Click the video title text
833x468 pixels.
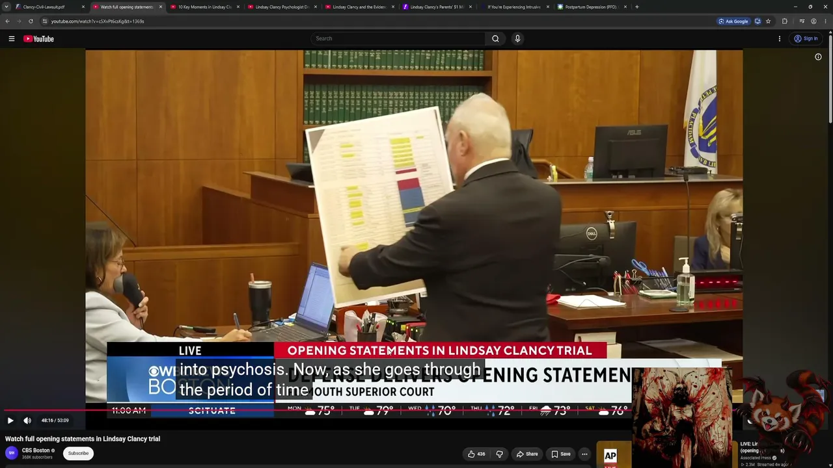tap(83, 439)
